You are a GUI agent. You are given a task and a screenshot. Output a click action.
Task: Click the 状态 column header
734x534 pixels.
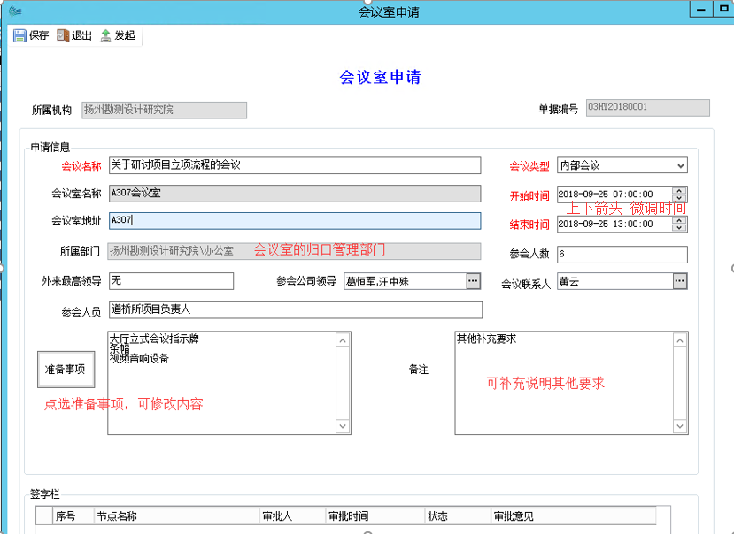coord(458,516)
